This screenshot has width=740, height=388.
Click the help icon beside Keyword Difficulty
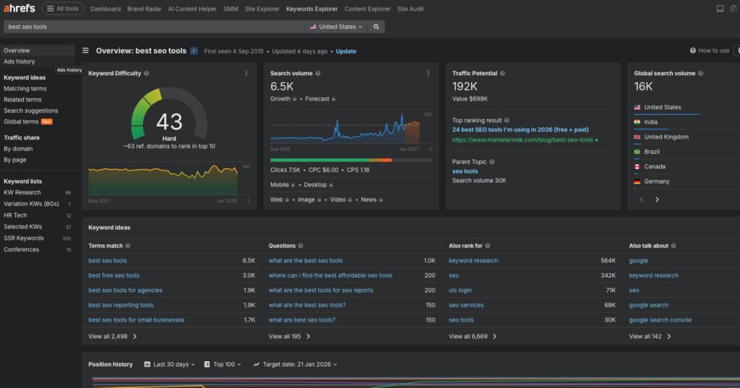point(147,73)
